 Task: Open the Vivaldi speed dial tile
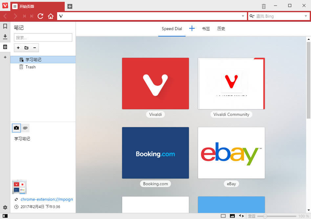(x=155, y=84)
